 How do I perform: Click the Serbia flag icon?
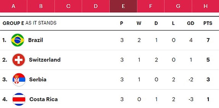point(19,79)
